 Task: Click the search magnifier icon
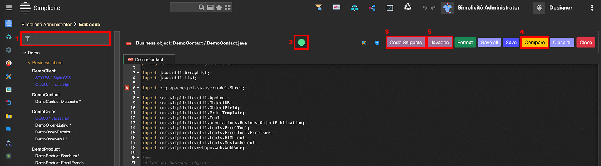201,8
